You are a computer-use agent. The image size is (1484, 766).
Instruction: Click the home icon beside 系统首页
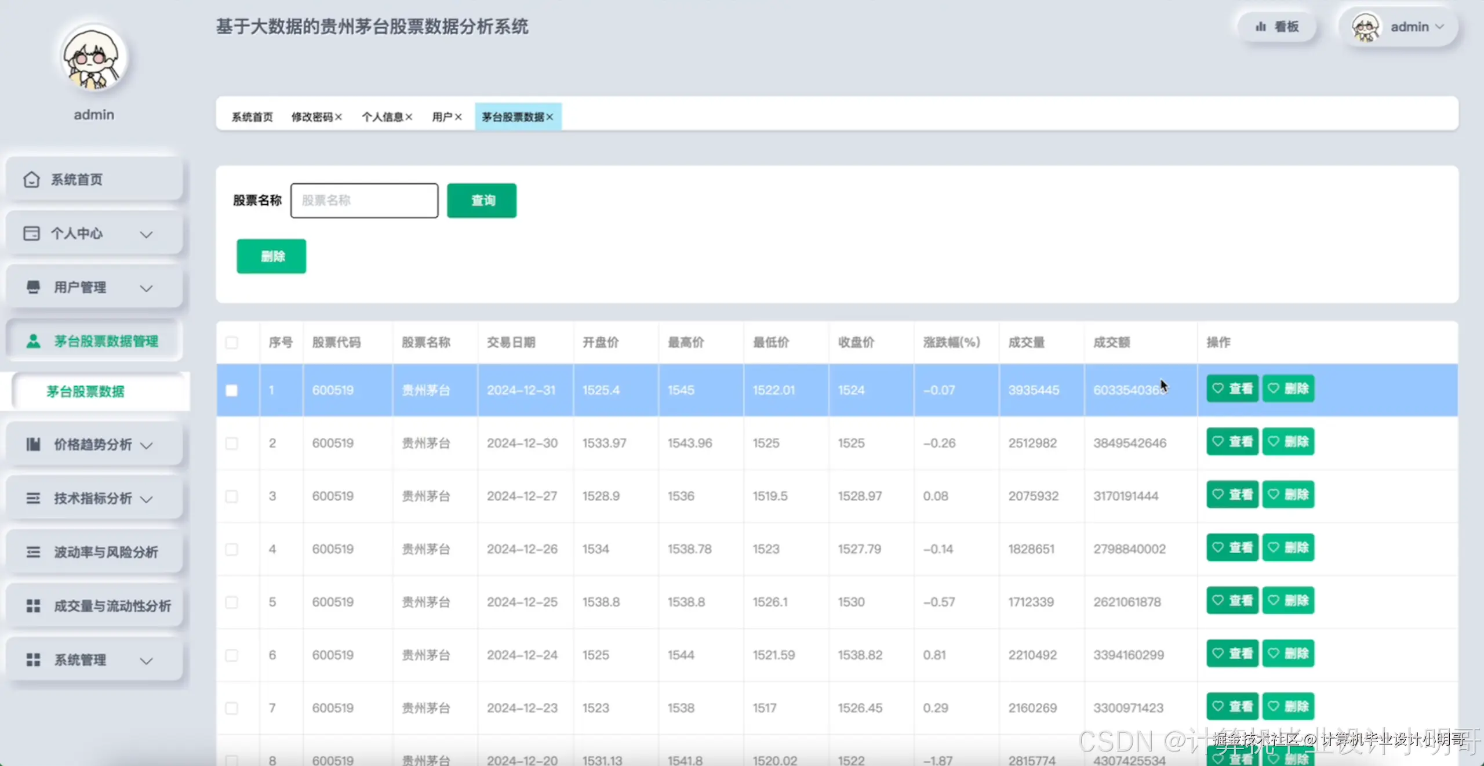click(x=31, y=180)
